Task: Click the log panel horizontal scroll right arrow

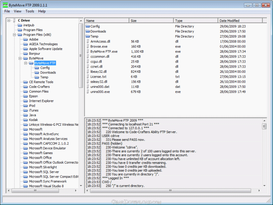Action: (x=259, y=191)
